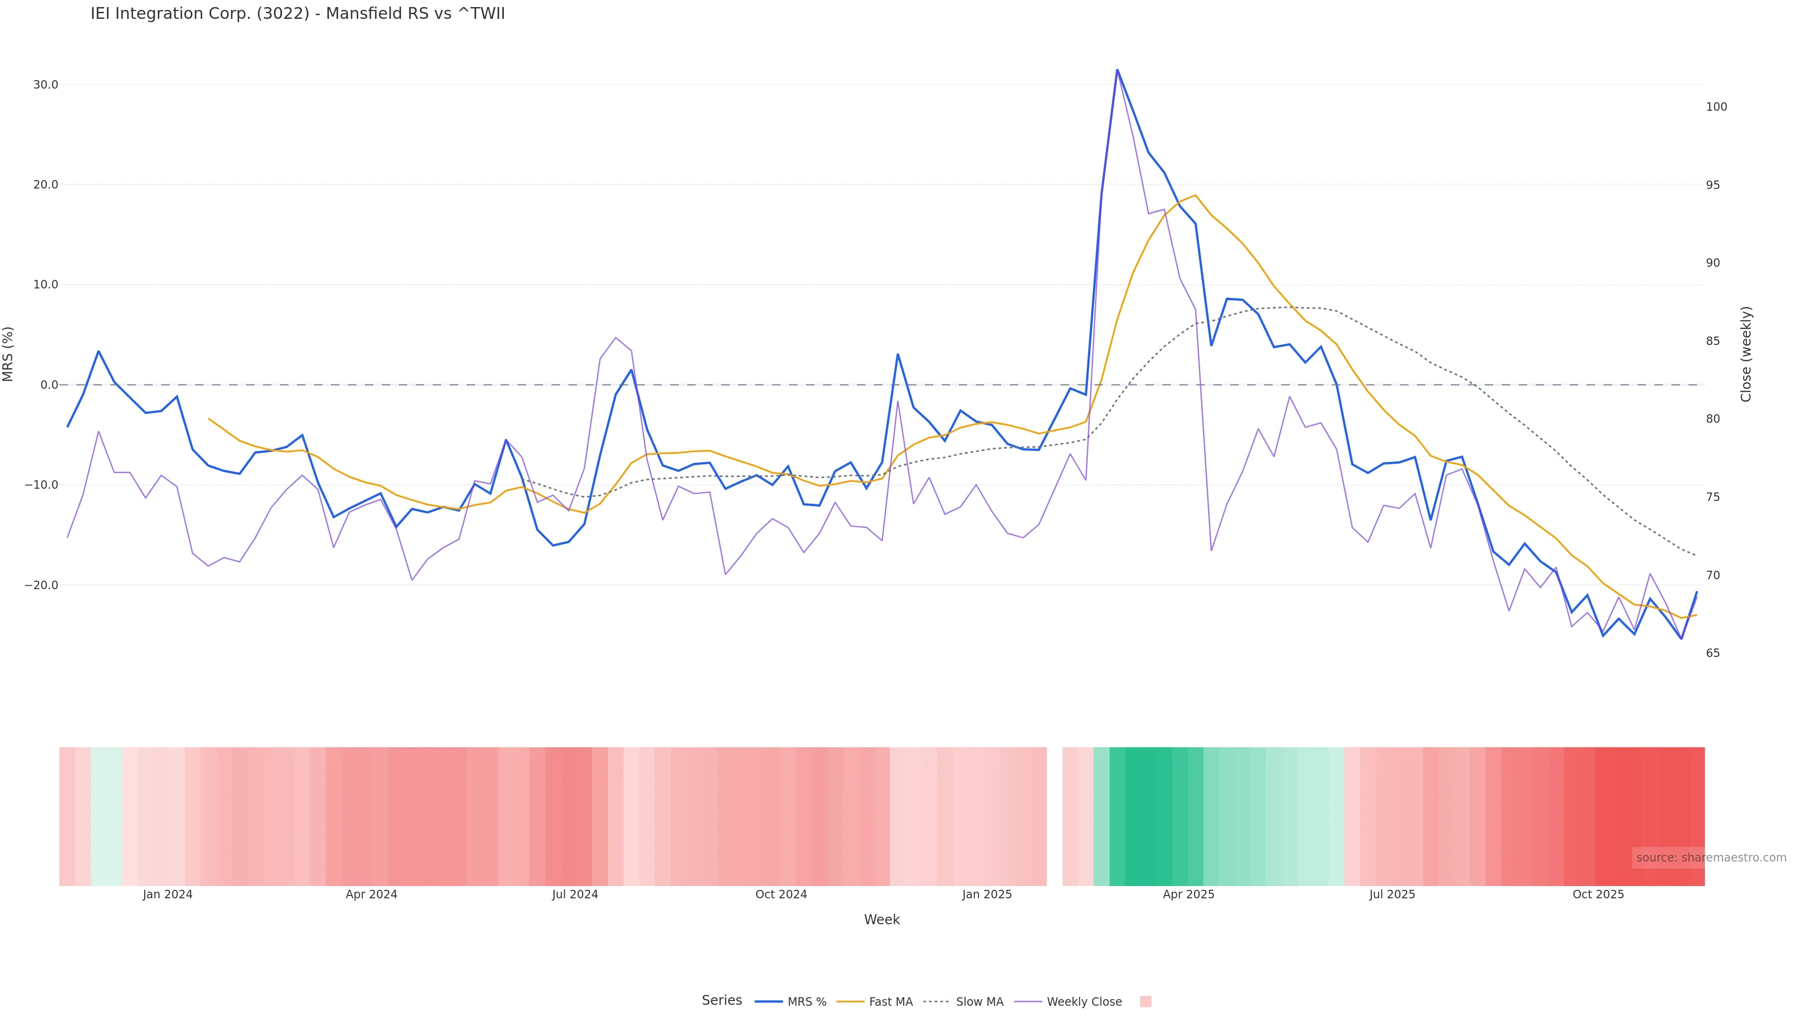Click the Close (weekly) right axis title
Screen dimensions: 1810x1018
tap(1746, 354)
